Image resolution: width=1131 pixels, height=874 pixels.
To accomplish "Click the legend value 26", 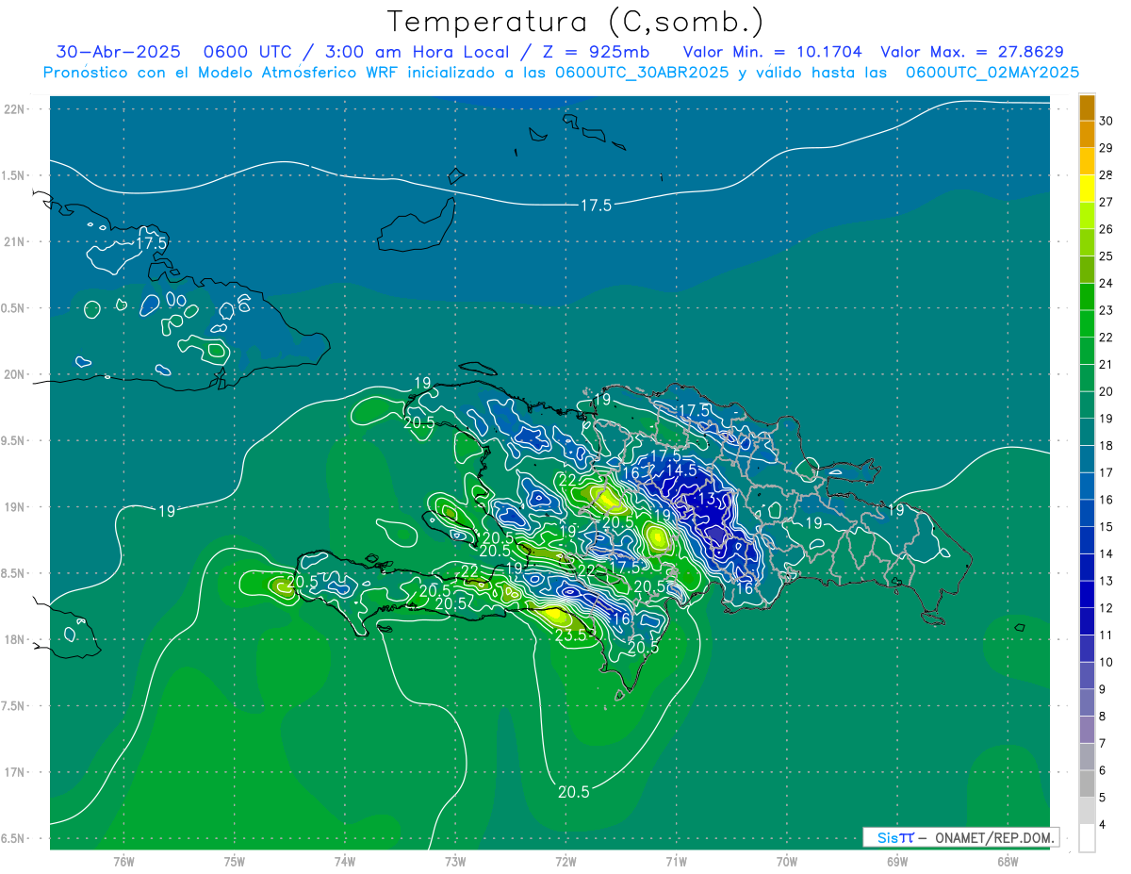I will [x=1106, y=229].
